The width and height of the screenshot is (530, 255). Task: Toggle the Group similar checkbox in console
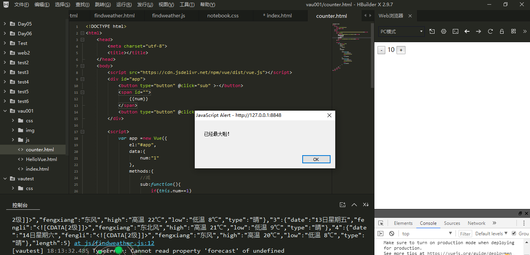click(514, 233)
